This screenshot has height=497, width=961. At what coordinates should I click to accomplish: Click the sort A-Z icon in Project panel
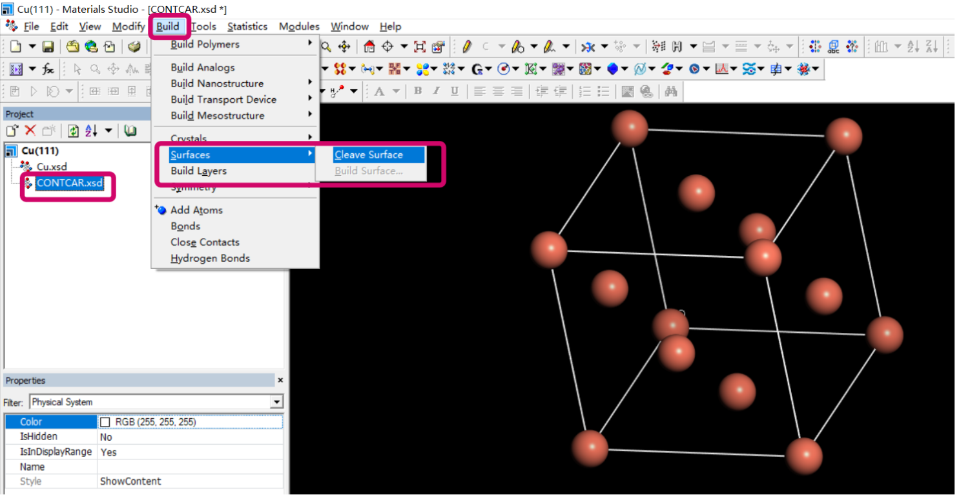coord(91,131)
